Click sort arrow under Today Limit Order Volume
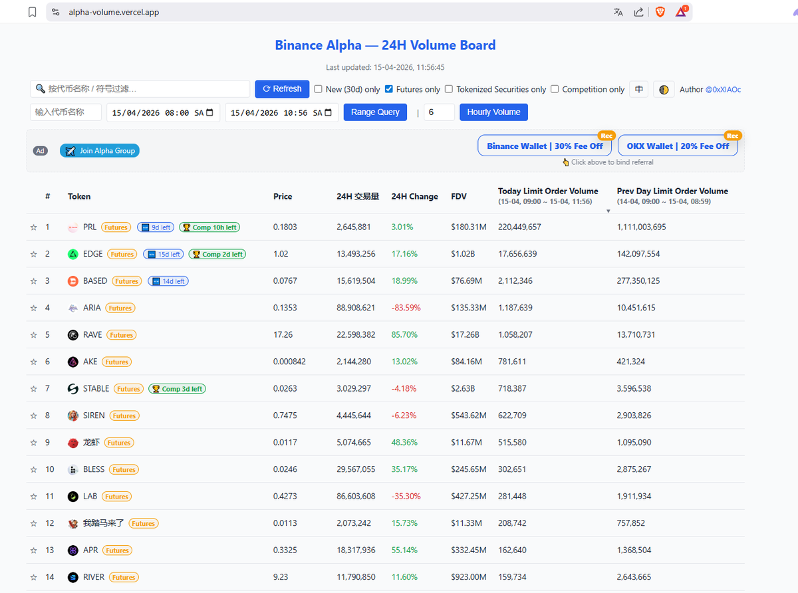 click(x=608, y=211)
